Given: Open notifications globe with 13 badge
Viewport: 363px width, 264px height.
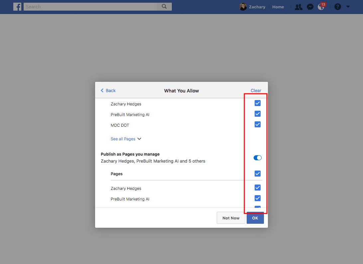Looking at the screenshot, I should 321,7.
